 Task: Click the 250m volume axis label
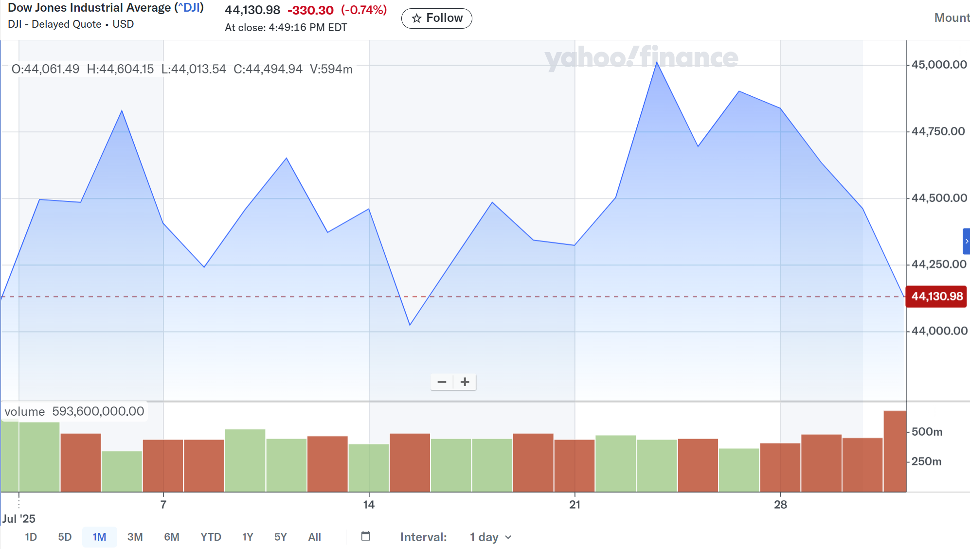(926, 461)
